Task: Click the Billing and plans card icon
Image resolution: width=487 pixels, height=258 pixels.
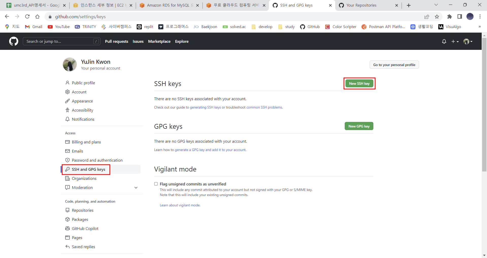Action: pyautogui.click(x=67, y=142)
